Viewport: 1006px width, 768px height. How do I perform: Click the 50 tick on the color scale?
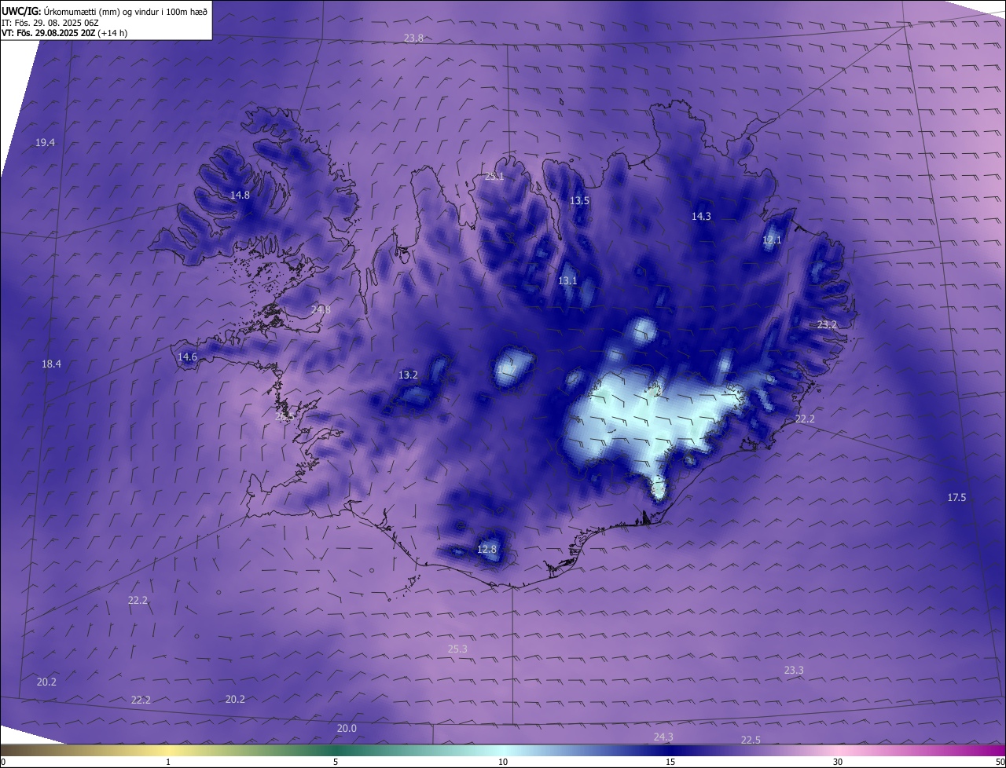[x=1000, y=762]
